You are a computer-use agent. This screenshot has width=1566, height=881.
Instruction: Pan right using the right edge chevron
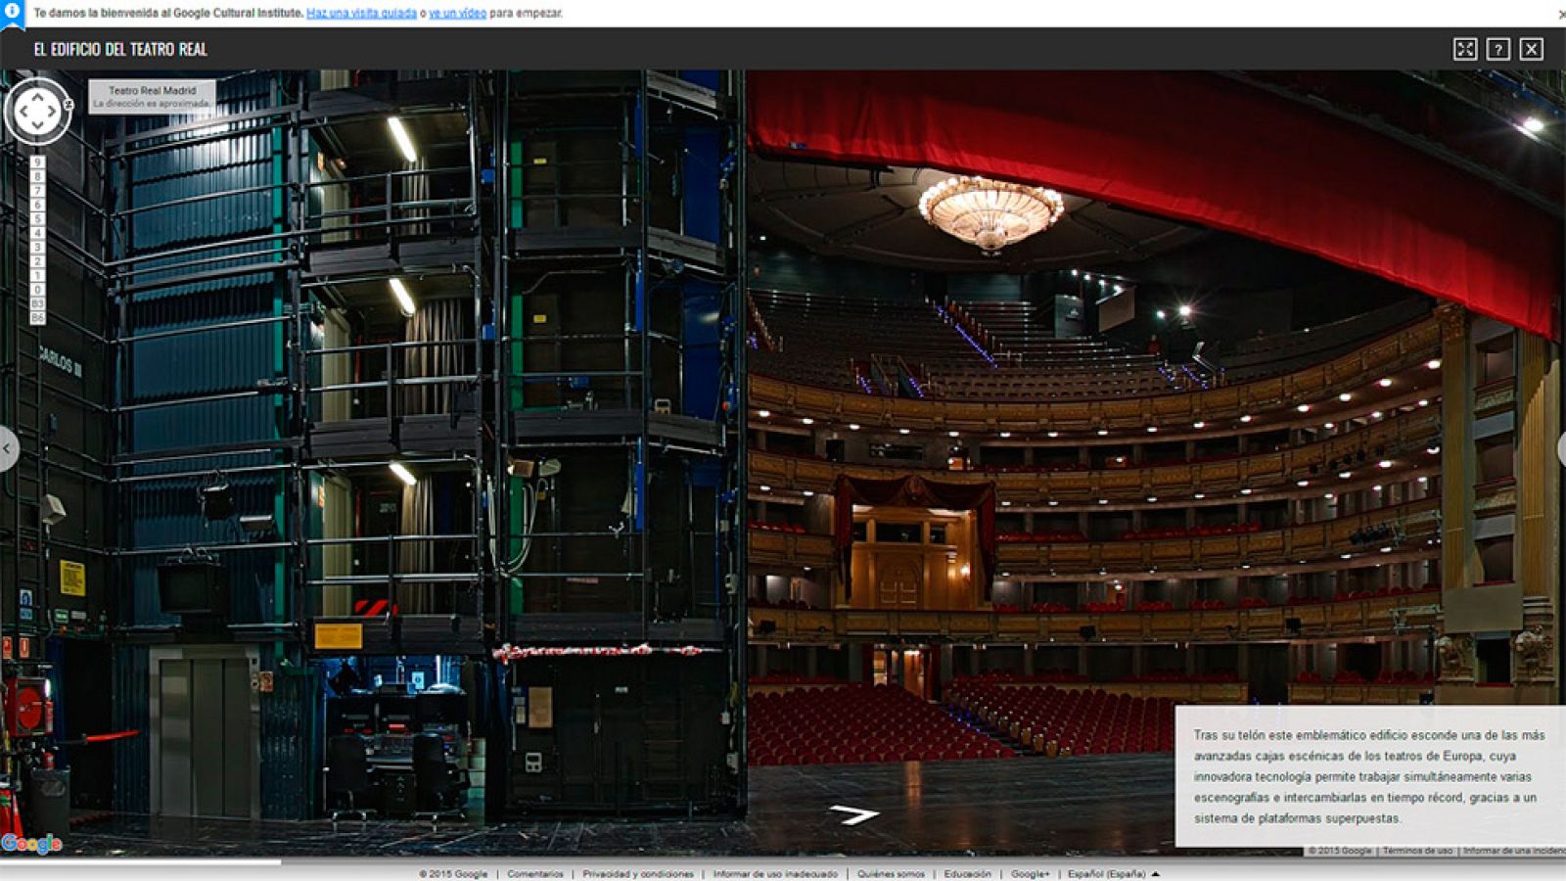1560,448
